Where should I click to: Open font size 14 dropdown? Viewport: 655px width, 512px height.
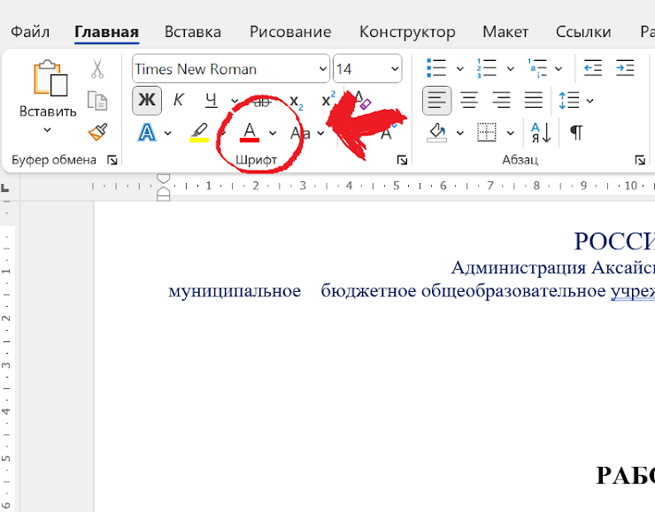tap(395, 69)
